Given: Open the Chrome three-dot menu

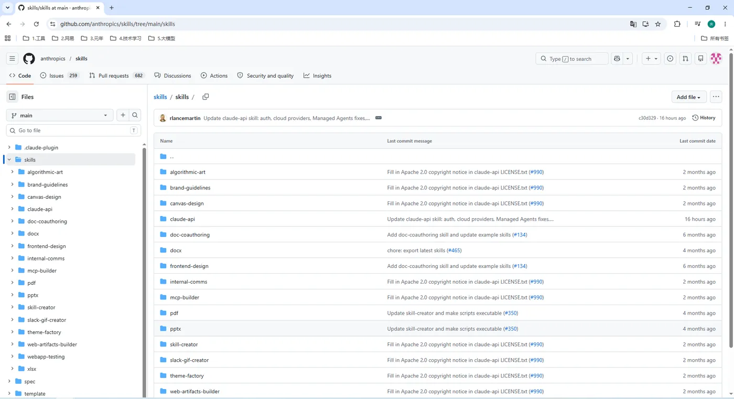Looking at the screenshot, I should pyautogui.click(x=725, y=24).
